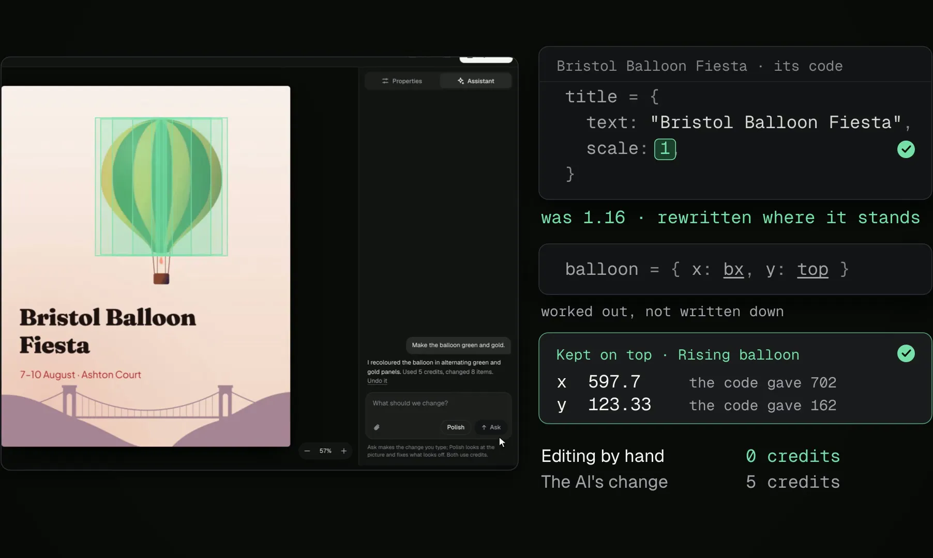
Task: Select the green balloon on the canvas
Action: pos(161,187)
